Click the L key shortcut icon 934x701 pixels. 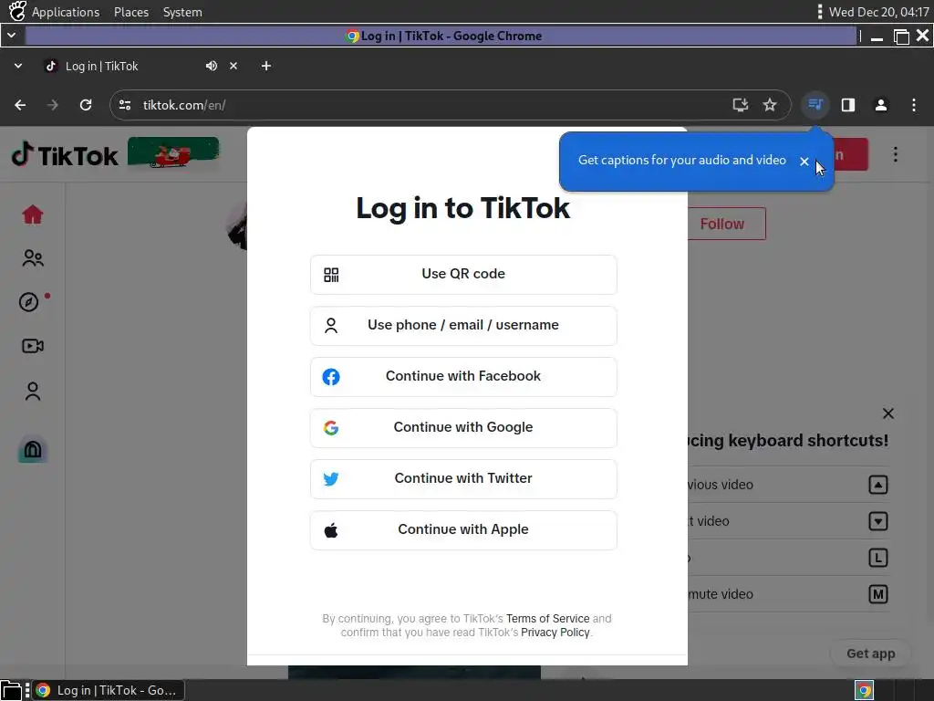click(x=878, y=558)
